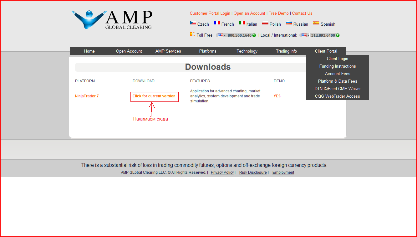Open the Contact Us link
Image resolution: width=417 pixels, height=237 pixels.
302,13
